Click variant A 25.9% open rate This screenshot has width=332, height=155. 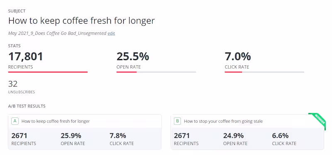71,136
